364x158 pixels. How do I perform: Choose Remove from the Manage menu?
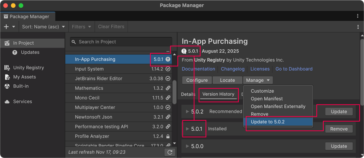(x=278, y=114)
